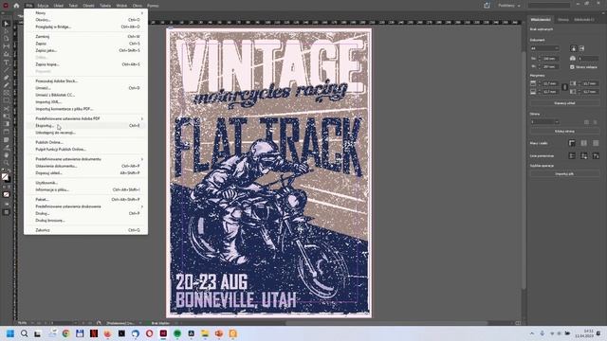Viewport: 607px width, 341px height.
Task: Select the Pen tool
Action: point(6,78)
